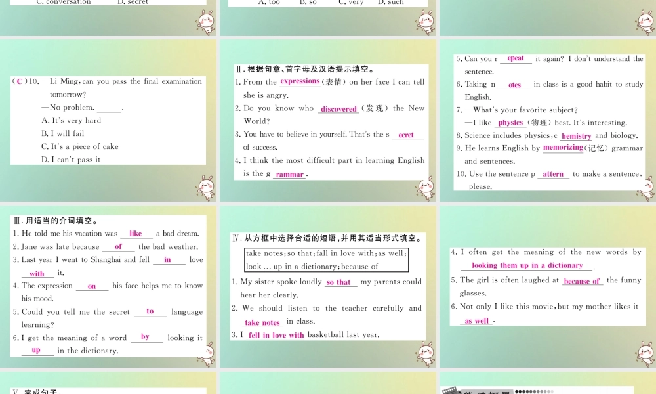Click the pink answer 'physics'

510,123
